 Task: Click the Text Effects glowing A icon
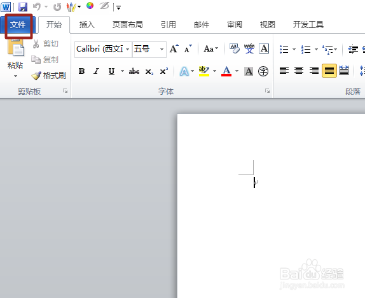click(184, 71)
